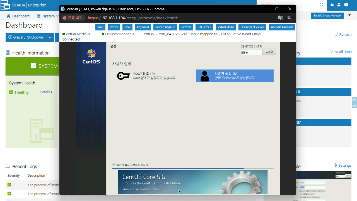Click the CentOS logo in installer sidebar
Screen dimensions: 357x201
point(91,56)
